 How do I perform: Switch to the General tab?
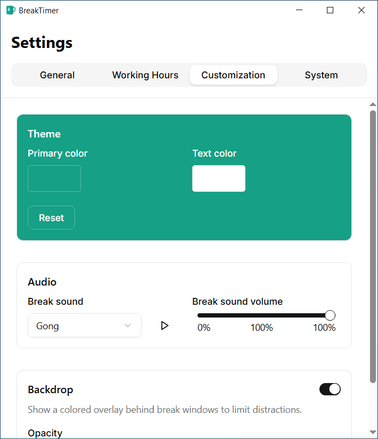tap(57, 75)
